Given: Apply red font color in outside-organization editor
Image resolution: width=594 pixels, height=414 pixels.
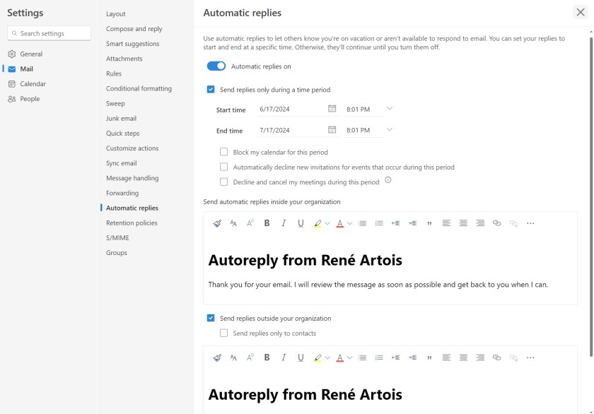Looking at the screenshot, I should pos(340,357).
